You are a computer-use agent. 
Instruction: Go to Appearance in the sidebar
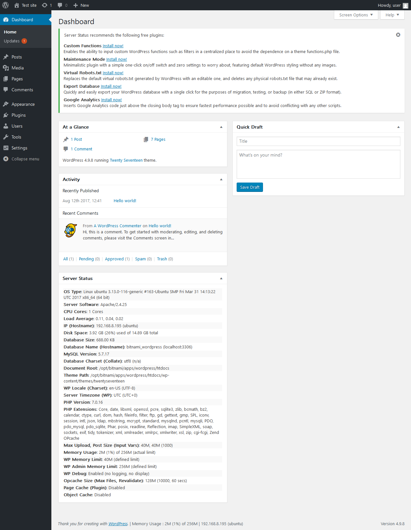point(26,104)
